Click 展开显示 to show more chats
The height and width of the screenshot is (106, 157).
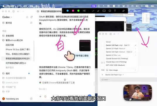click(x=10, y=67)
